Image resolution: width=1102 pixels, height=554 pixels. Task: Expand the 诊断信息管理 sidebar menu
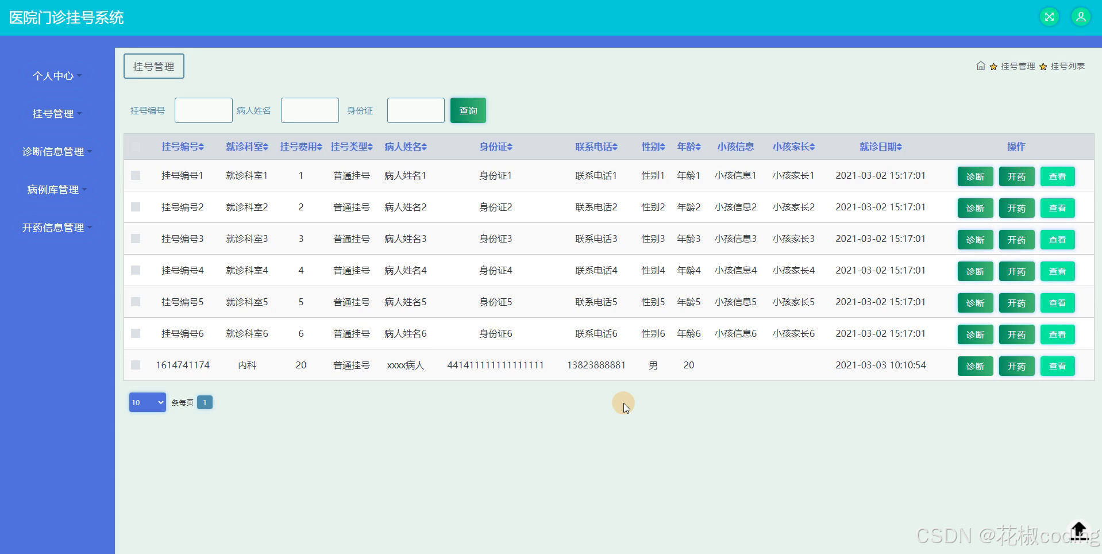tap(57, 152)
